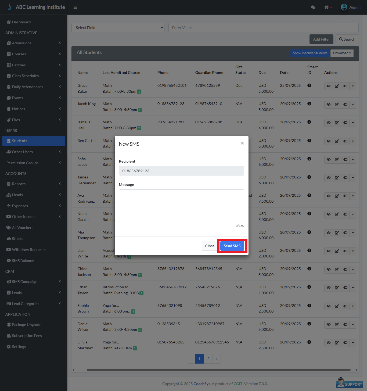Image resolution: width=367 pixels, height=391 pixels.
Task: Open SMS Balance in the sidebar
Action: coord(23,261)
